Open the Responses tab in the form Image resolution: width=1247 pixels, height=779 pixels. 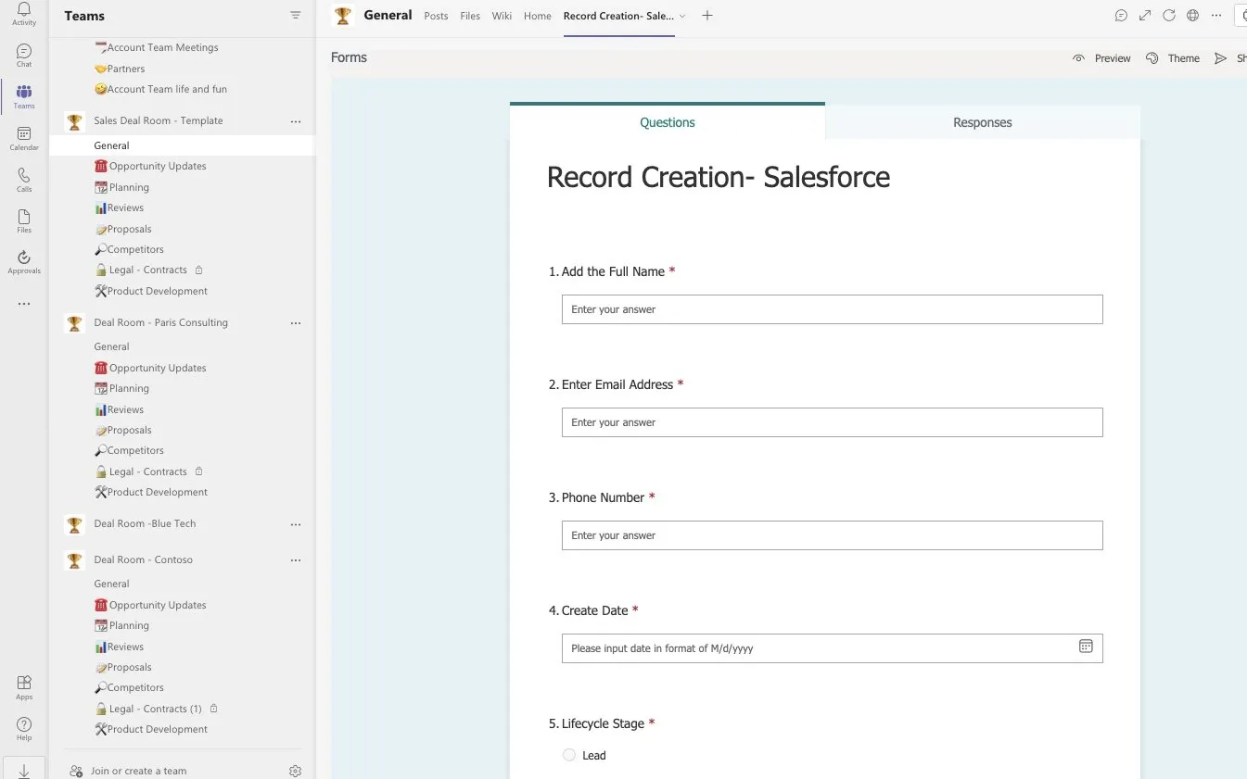click(x=983, y=122)
